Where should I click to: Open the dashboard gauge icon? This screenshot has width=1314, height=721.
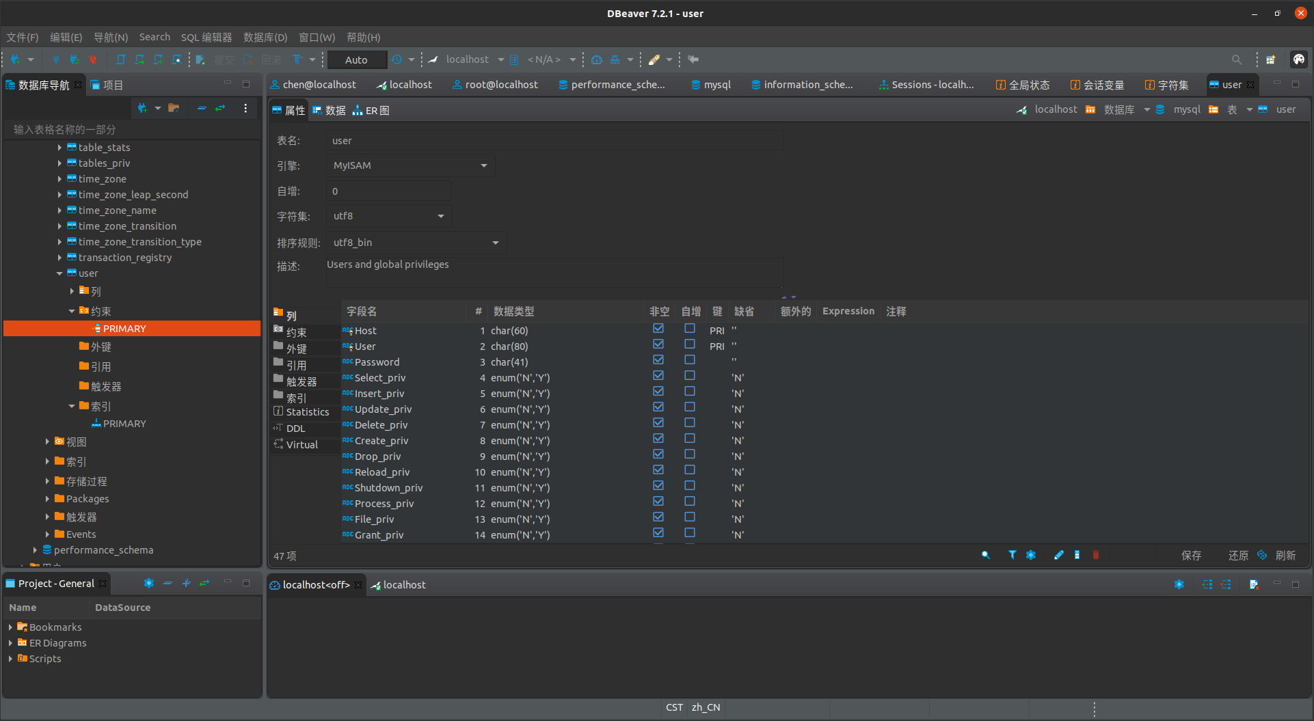pos(597,60)
